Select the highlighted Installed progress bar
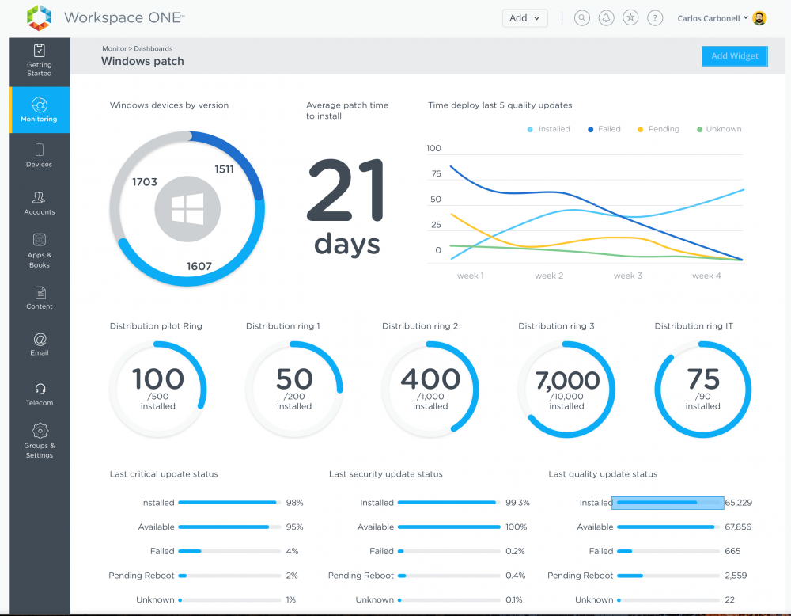 [667, 502]
